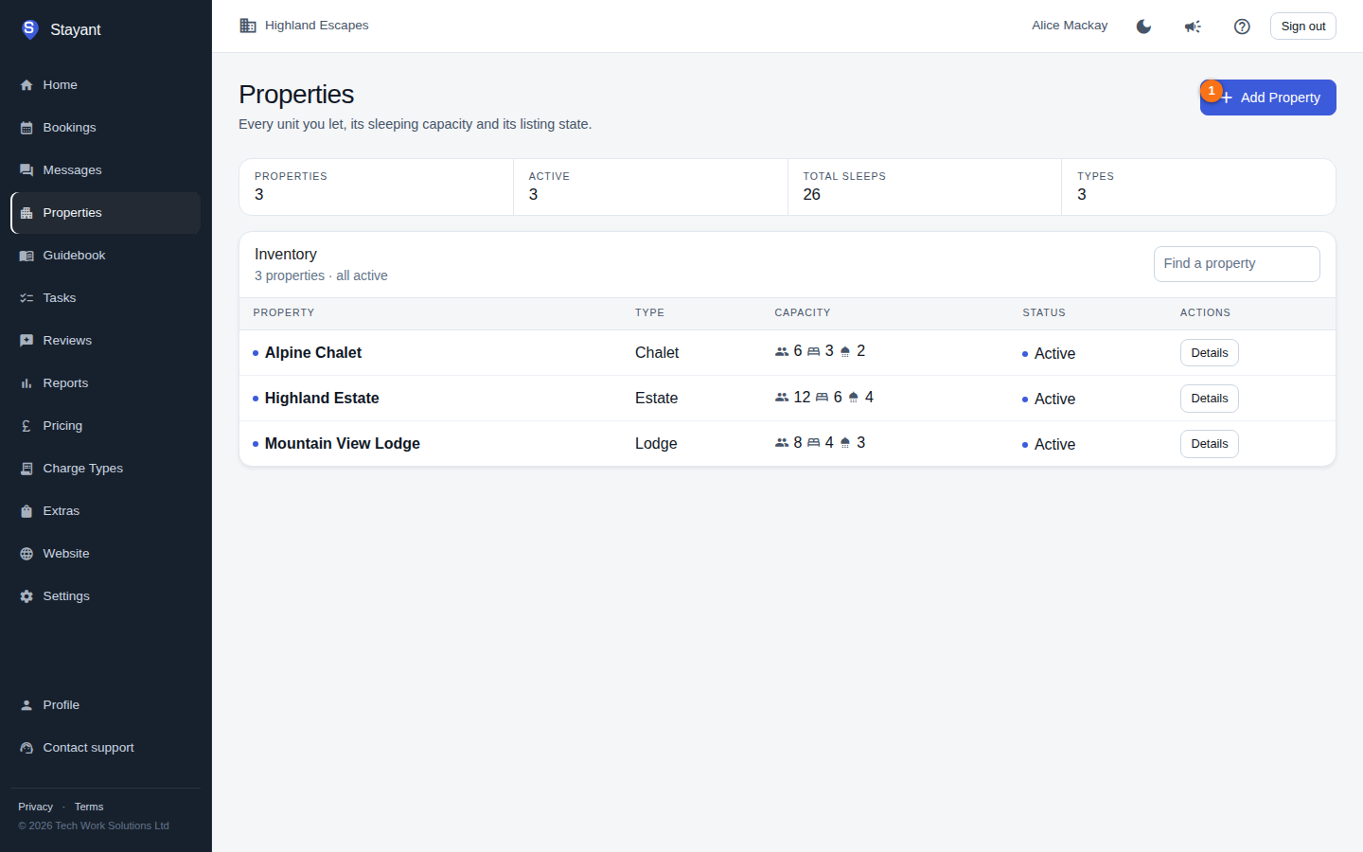Screen dimensions: 1363x852
Task: Click the Highland Estate property name
Action: [x=322, y=398]
